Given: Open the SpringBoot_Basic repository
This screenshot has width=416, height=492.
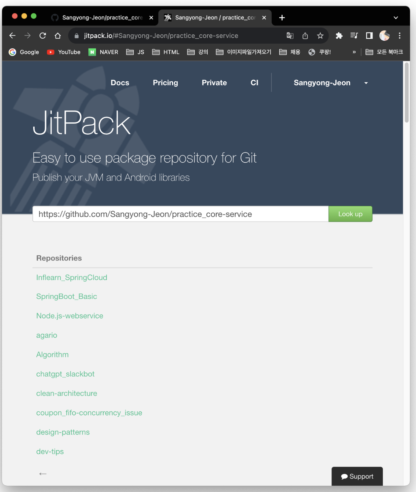Looking at the screenshot, I should 67,296.
